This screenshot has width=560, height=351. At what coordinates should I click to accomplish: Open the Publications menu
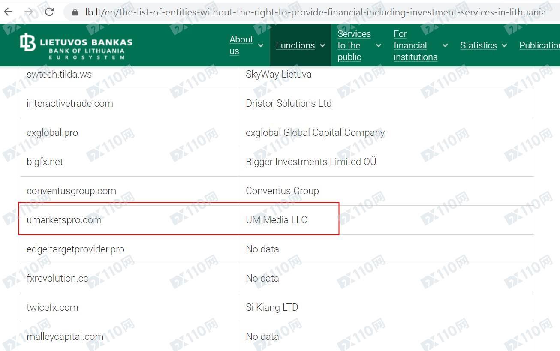(x=539, y=45)
